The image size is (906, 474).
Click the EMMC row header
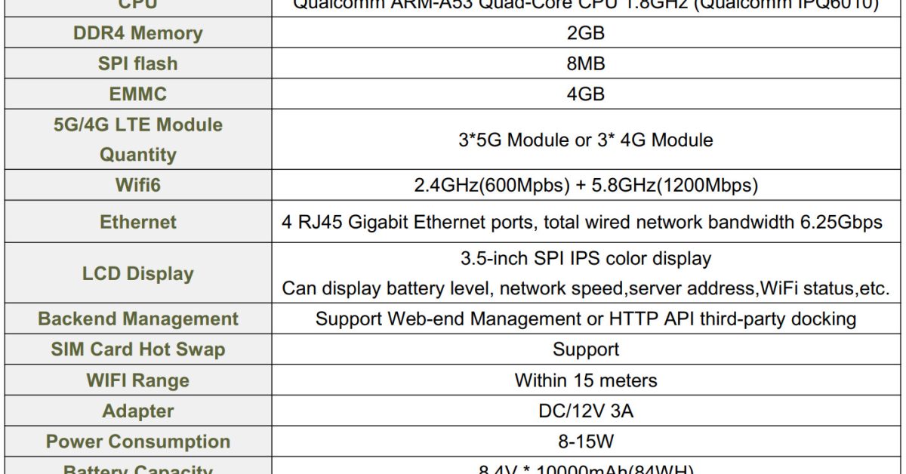[137, 94]
